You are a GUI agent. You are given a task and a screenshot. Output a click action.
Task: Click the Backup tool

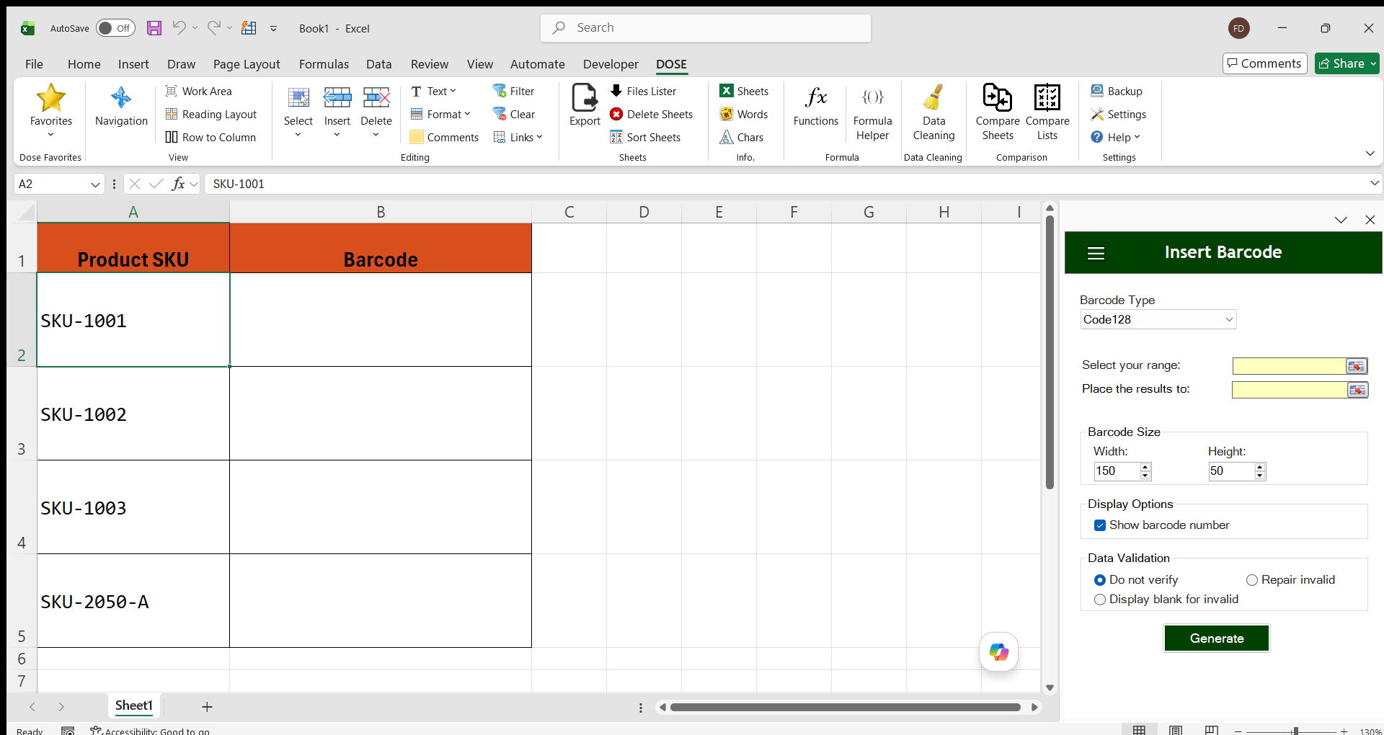point(1117,91)
